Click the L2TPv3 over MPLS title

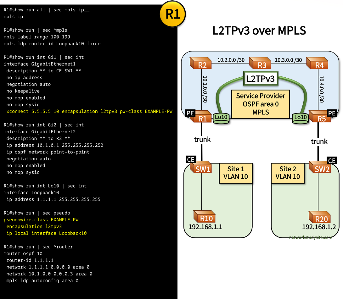tap(259, 31)
